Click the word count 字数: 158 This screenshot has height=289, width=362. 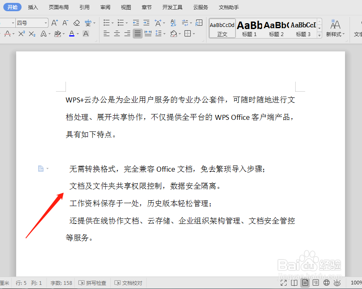click(x=61, y=283)
